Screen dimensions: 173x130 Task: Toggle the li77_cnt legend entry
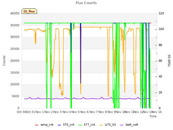point(87,125)
